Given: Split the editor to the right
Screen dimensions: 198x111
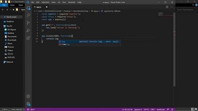Looking at the screenshot, I should [167, 7].
